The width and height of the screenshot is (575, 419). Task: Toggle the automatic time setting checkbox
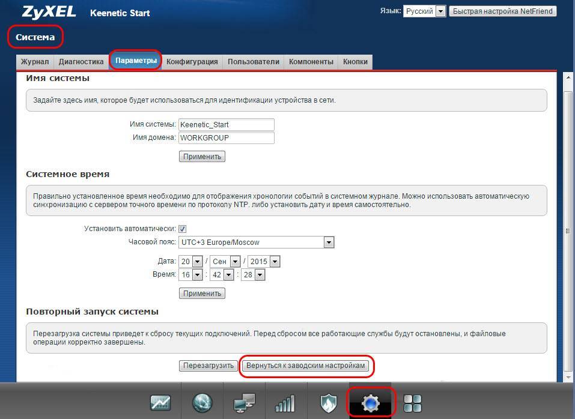click(183, 229)
